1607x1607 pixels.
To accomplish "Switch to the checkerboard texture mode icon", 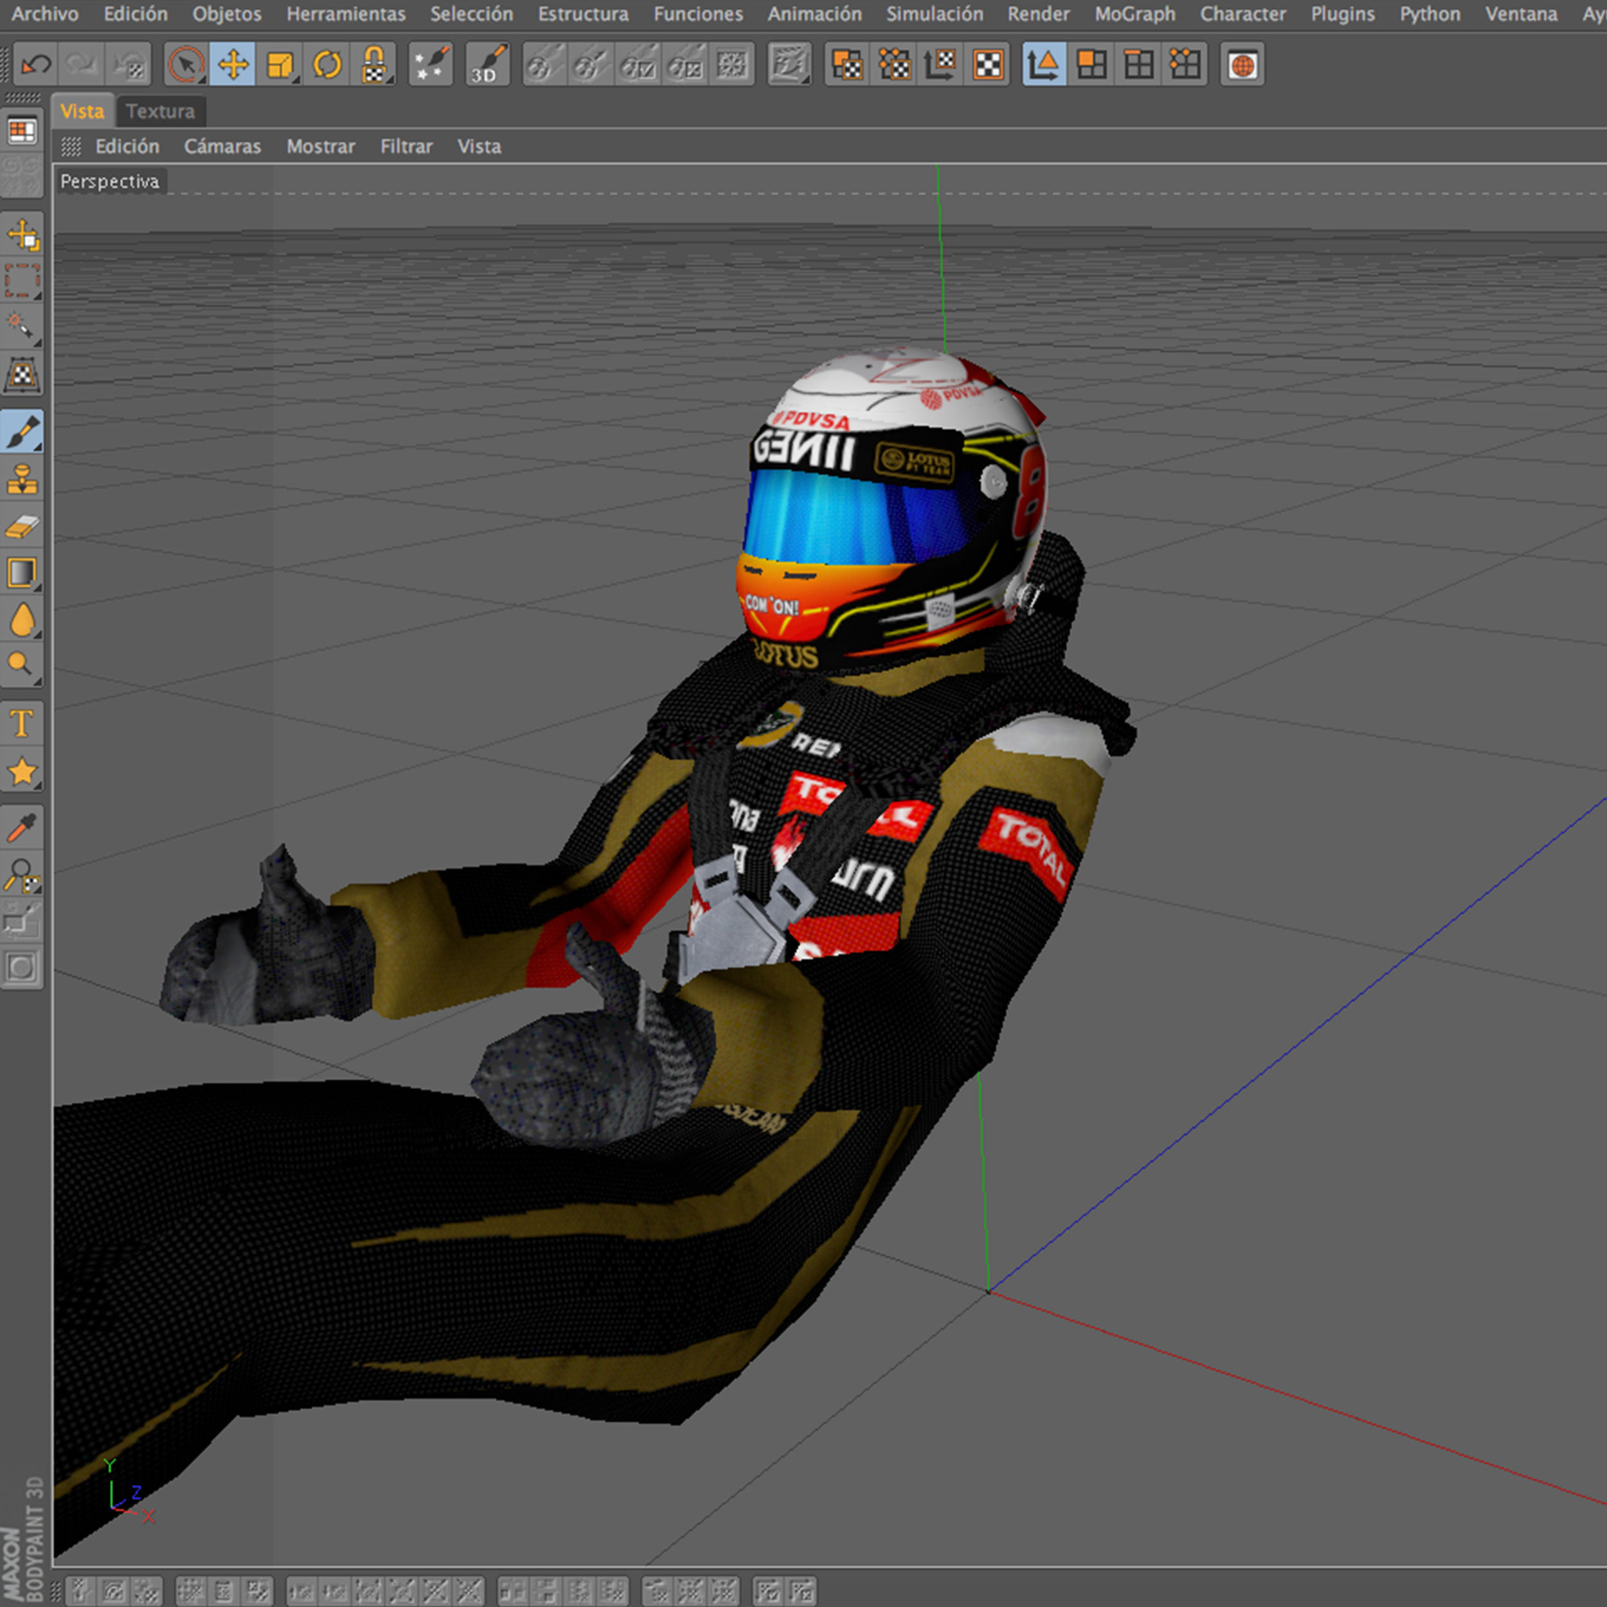I will 988,64.
